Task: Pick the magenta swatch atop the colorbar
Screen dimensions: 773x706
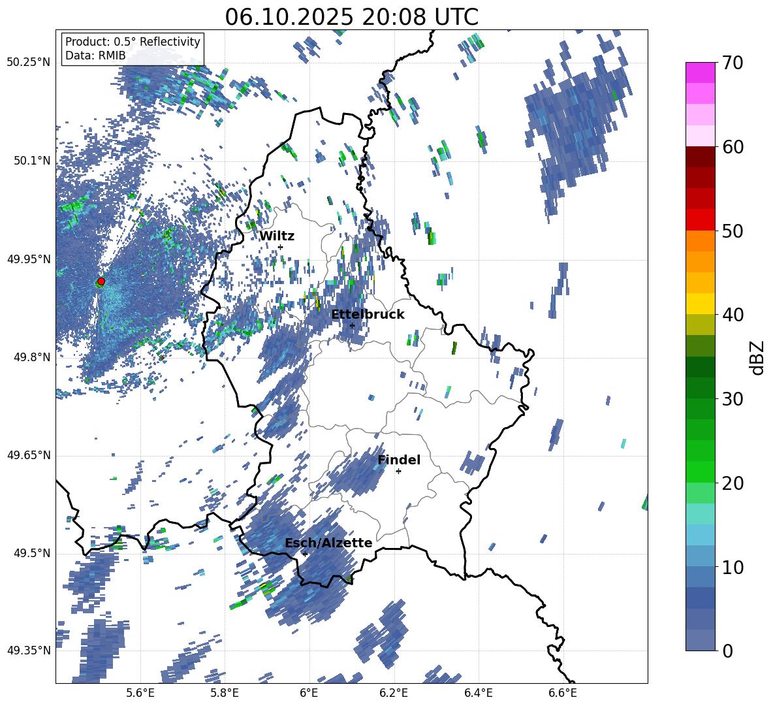Action: click(701, 72)
